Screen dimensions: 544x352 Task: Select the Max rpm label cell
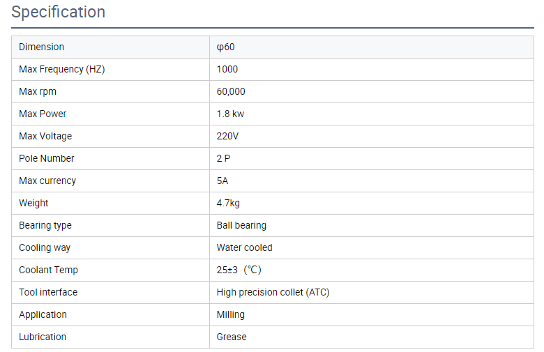110,91
